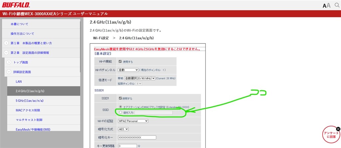Select the LAN menu entry
341x148 pixels.
(44, 82)
